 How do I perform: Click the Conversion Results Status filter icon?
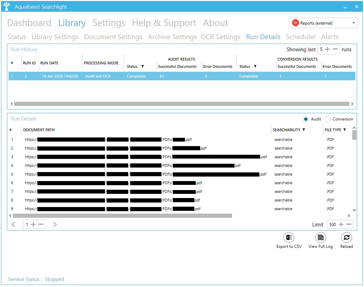pos(255,66)
